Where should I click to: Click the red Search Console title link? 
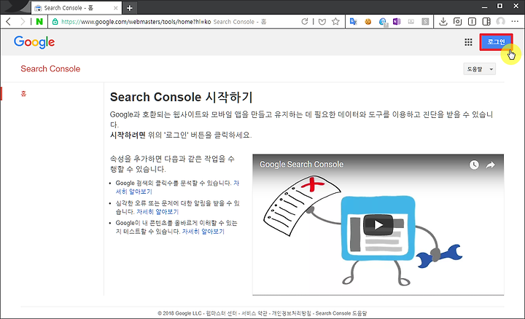coord(50,69)
